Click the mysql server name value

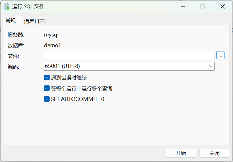click(51, 35)
